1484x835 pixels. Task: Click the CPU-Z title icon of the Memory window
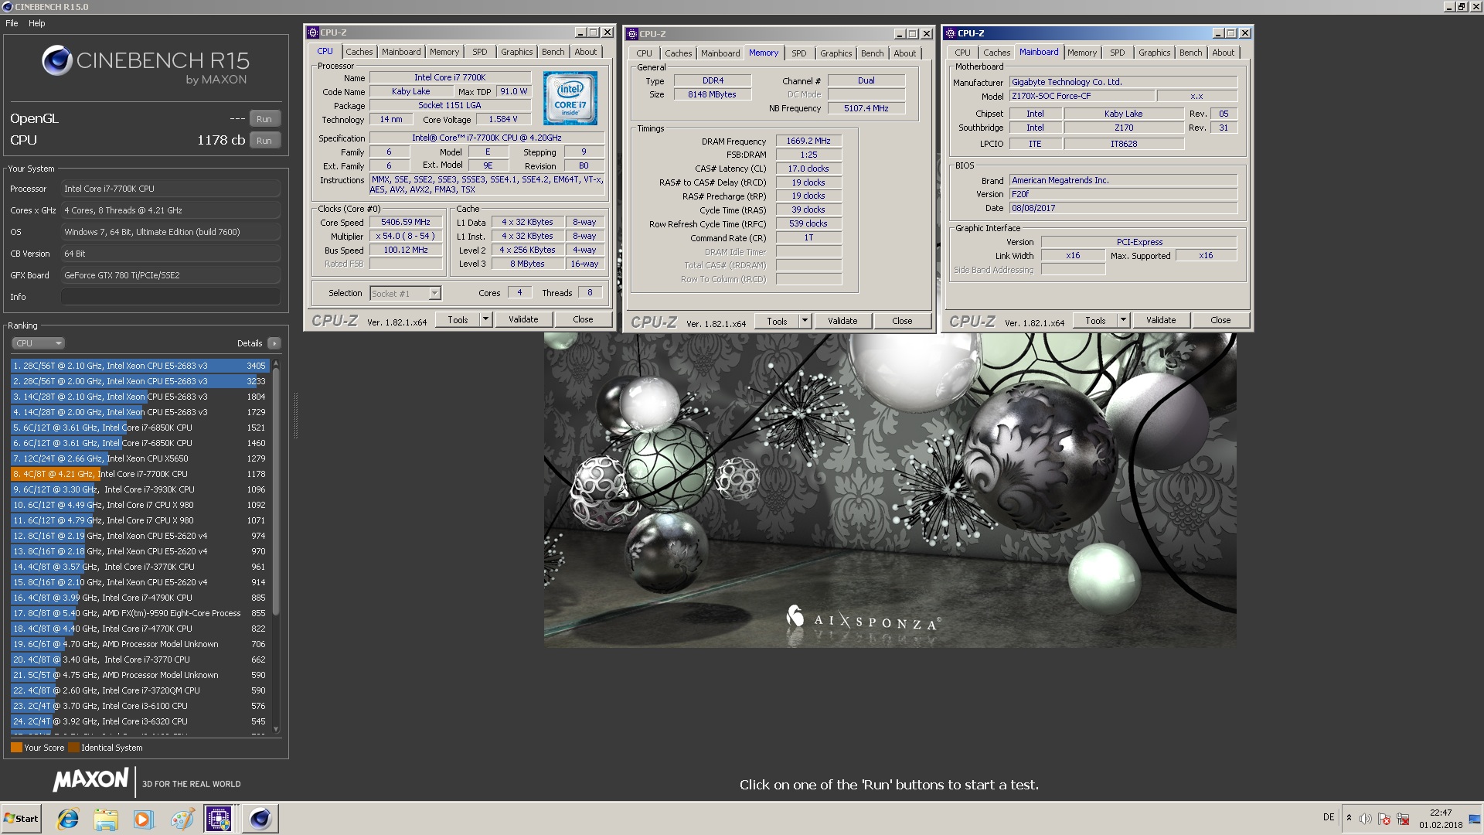[632, 34]
